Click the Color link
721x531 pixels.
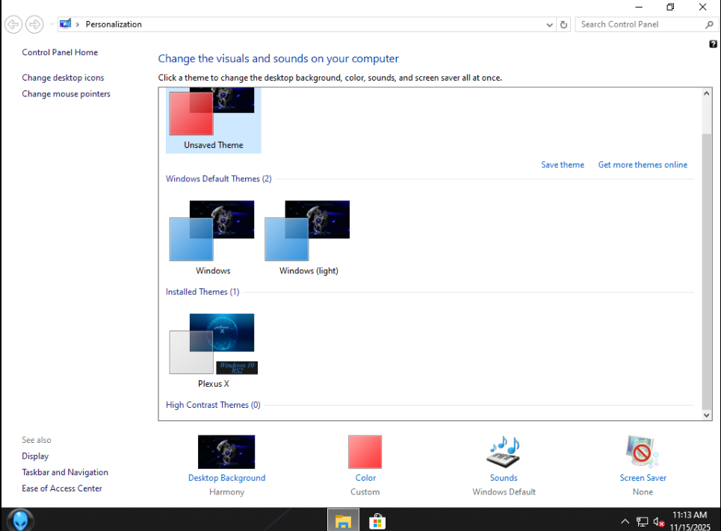365,478
